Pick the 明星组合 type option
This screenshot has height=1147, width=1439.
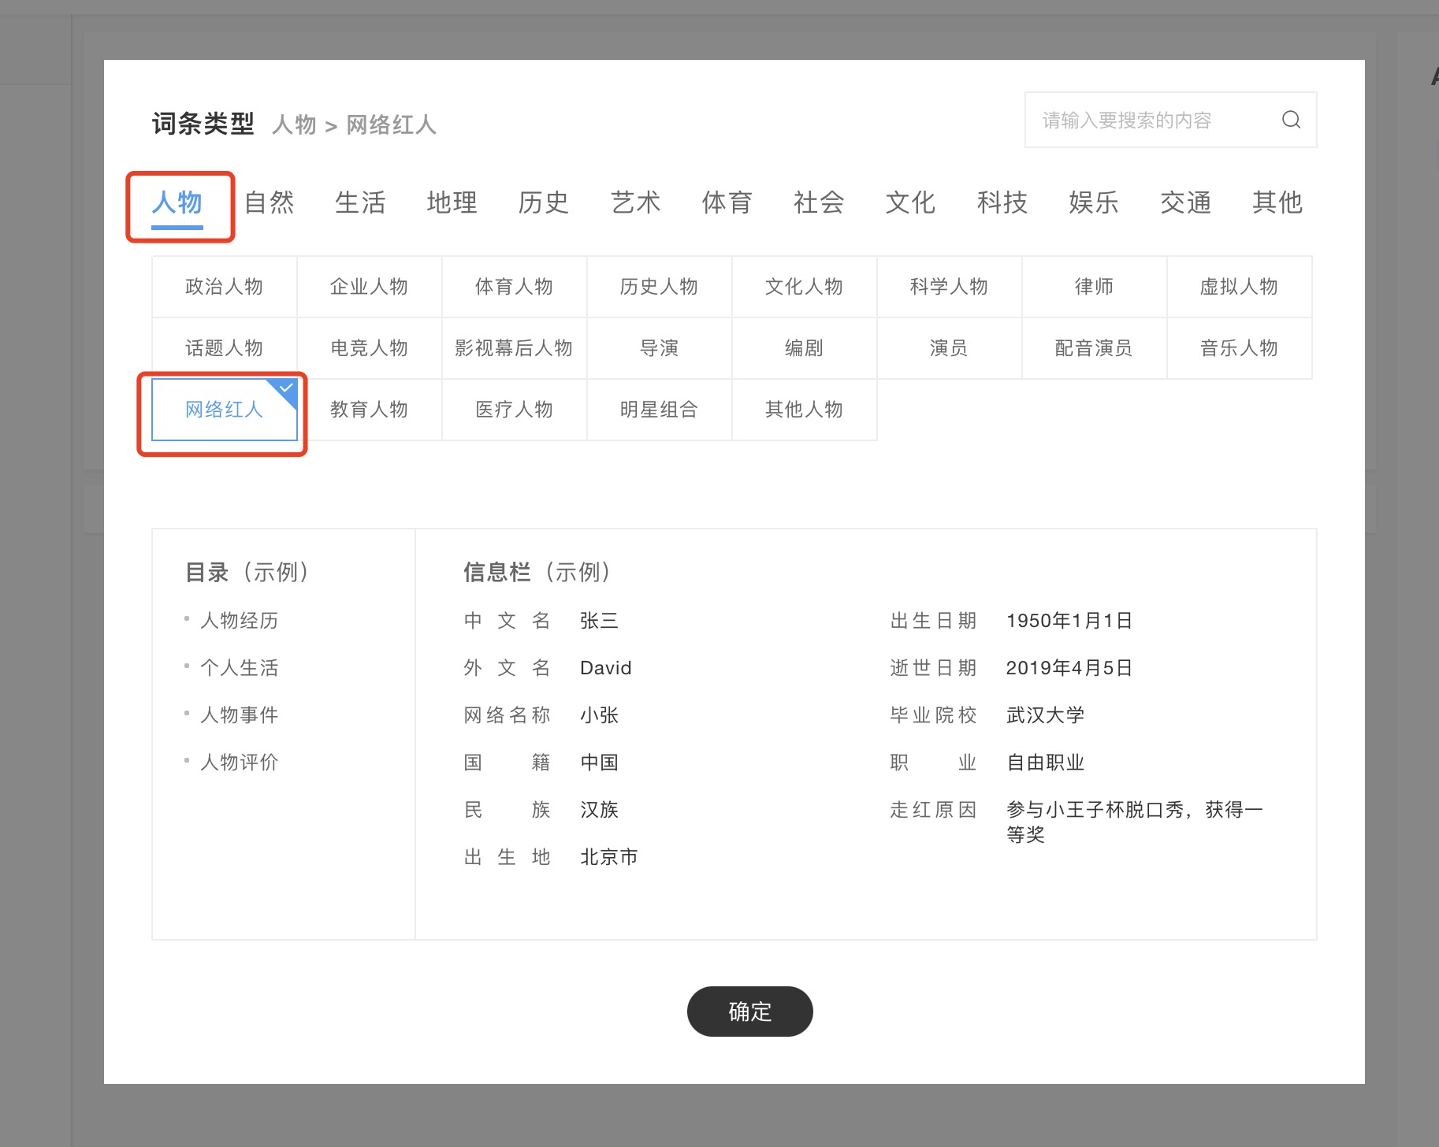tap(660, 410)
